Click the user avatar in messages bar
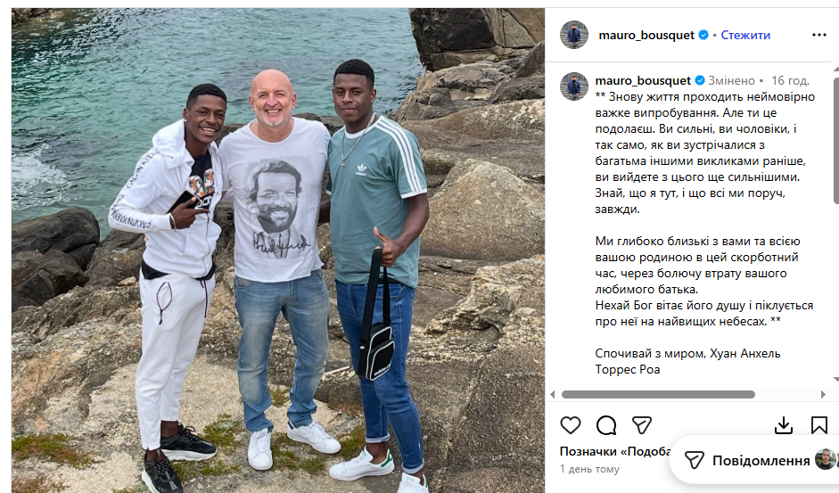Viewport: 839px width, 493px height. 825,459
